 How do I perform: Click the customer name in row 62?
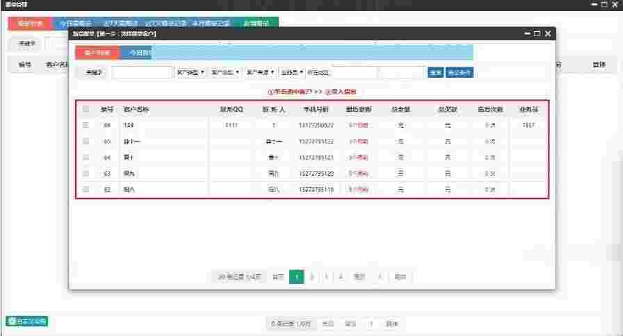click(x=129, y=190)
